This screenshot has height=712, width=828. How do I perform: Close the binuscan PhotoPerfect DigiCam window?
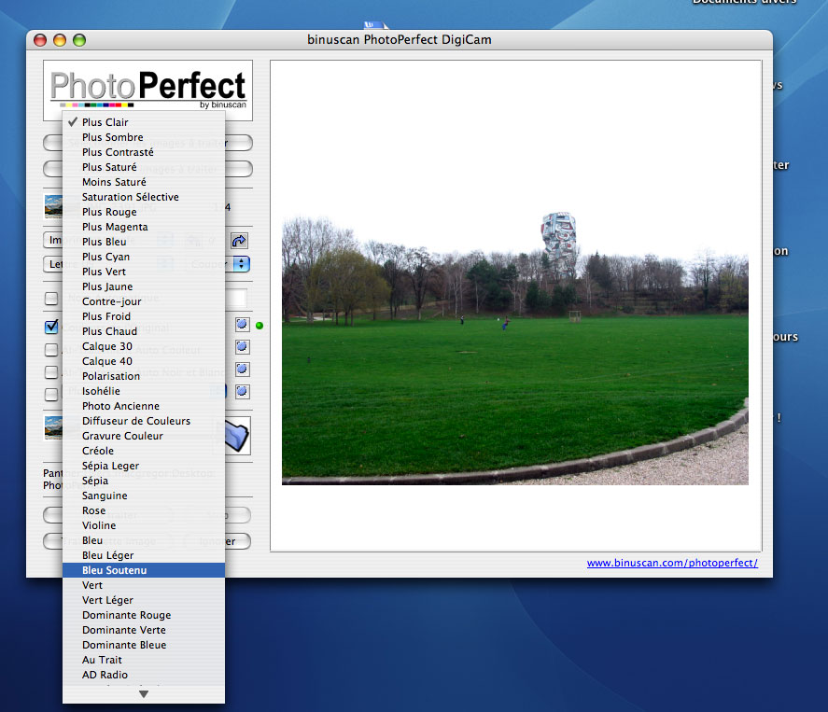click(40, 40)
